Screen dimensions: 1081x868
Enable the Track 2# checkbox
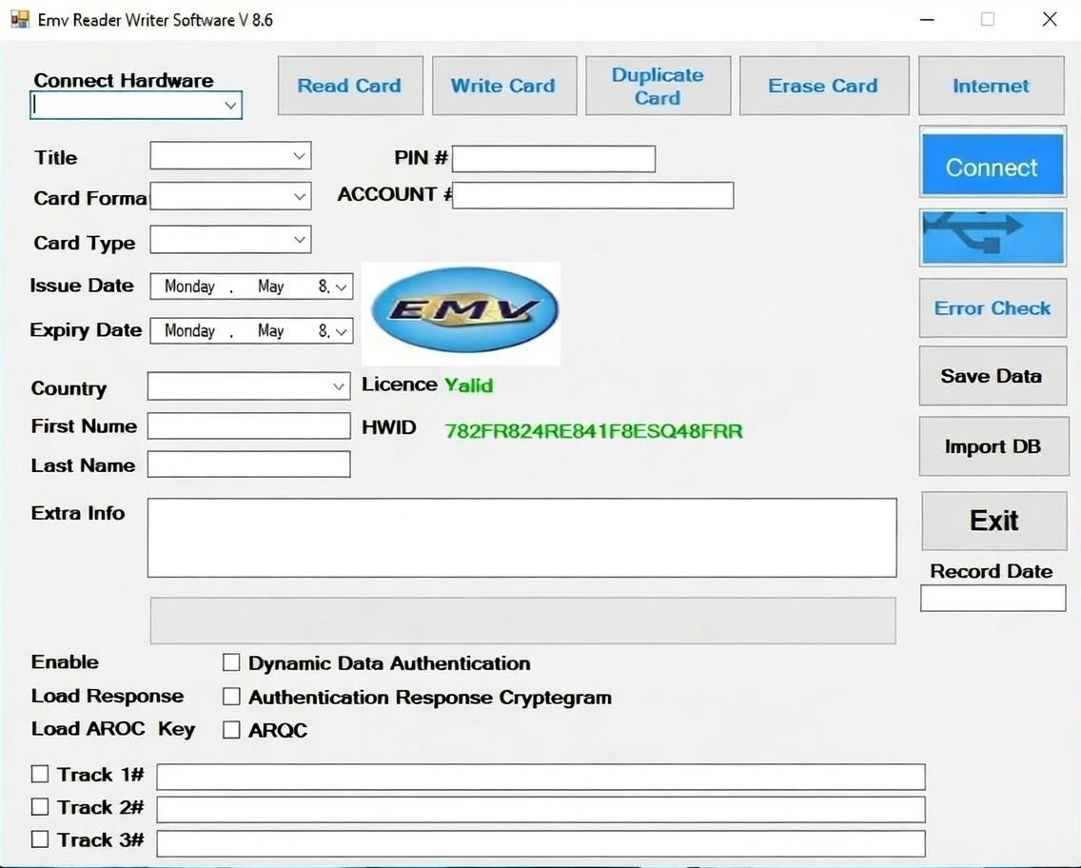(x=40, y=807)
